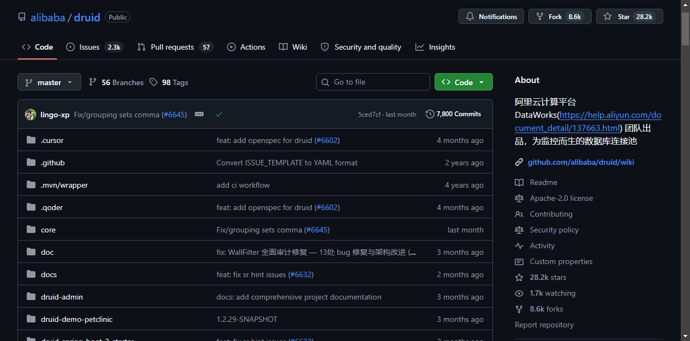Open the .qoder folder
This screenshot has width=690, height=341.
(x=52, y=207)
